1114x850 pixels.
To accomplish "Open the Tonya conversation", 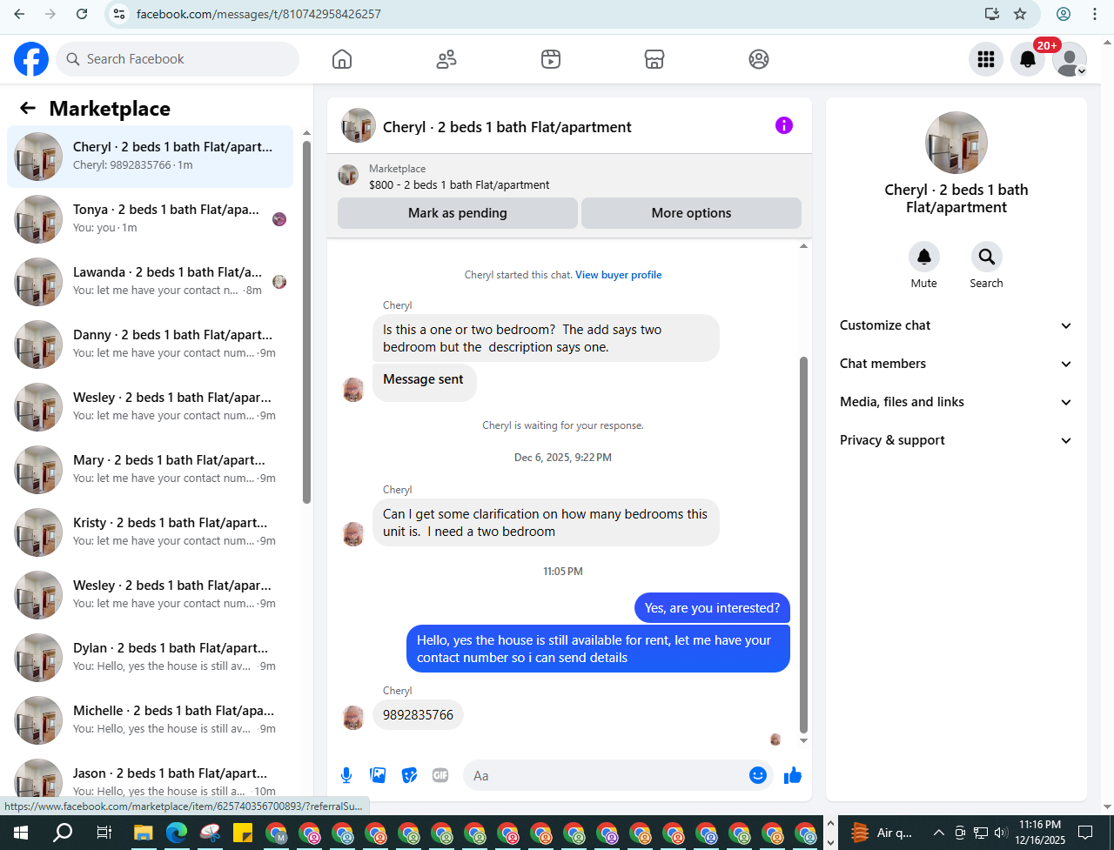I will pyautogui.click(x=150, y=219).
